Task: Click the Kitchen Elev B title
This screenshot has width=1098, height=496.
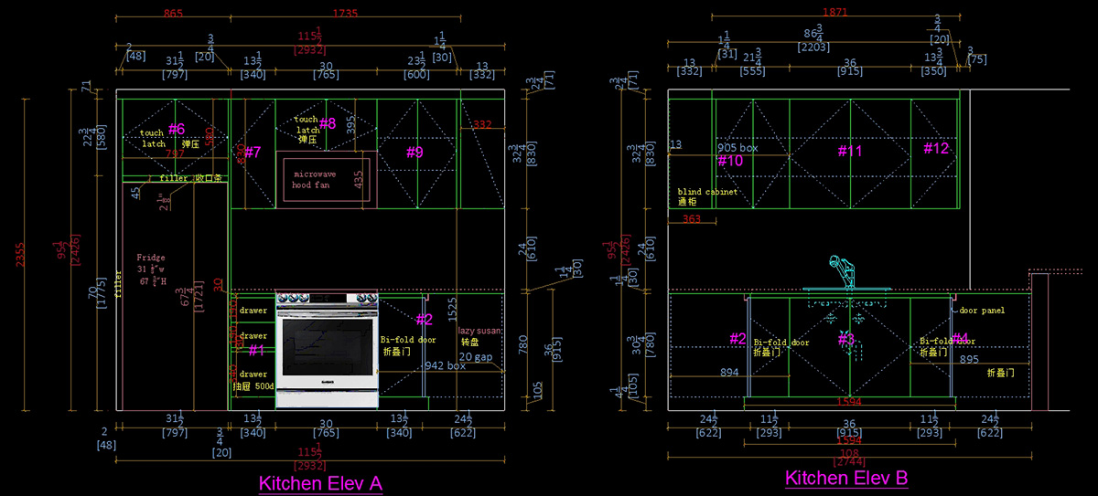Action: click(x=846, y=478)
